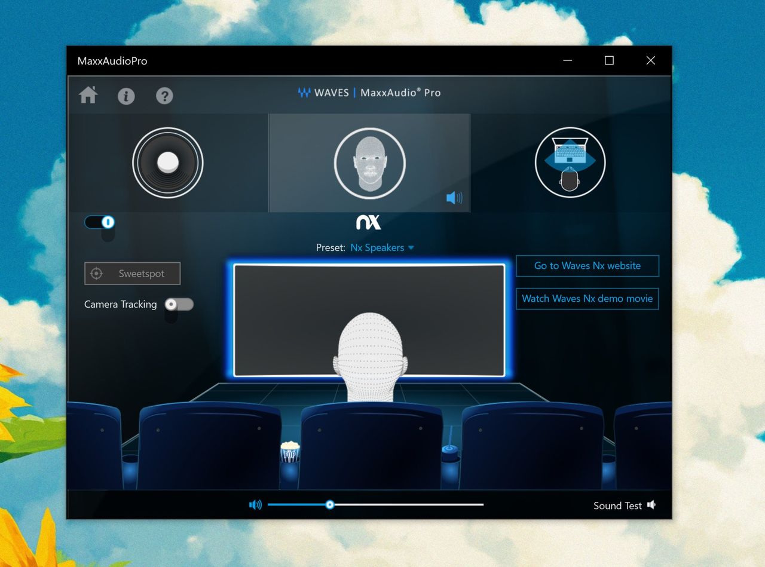Open the help question mark icon
This screenshot has width=765, height=567.
coord(164,96)
